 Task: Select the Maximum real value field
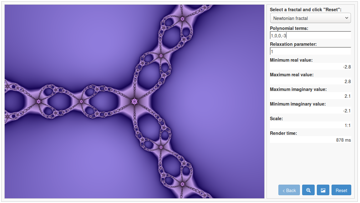[310, 81]
